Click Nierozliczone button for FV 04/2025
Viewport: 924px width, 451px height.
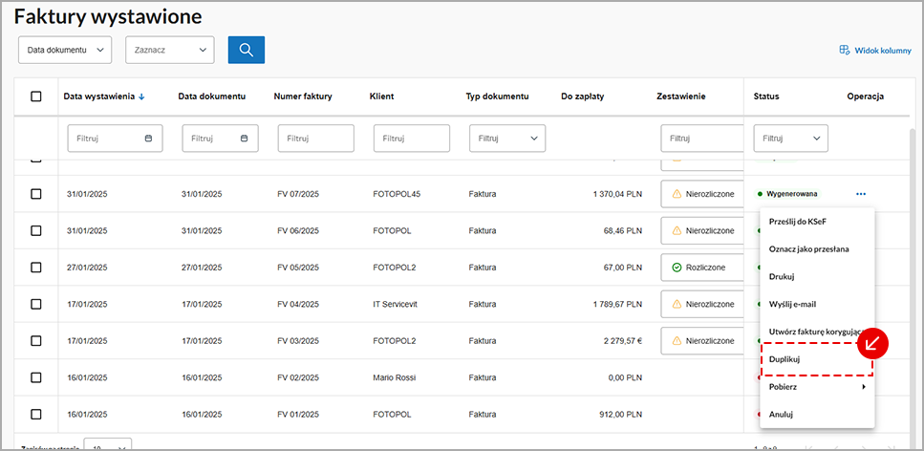702,305
